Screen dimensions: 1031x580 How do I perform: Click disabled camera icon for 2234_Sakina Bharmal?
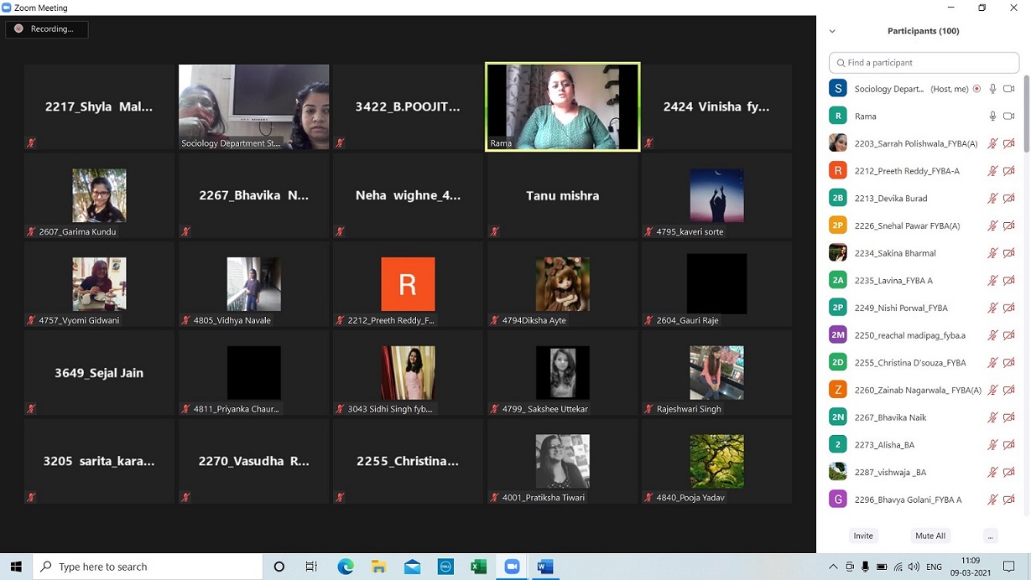click(1009, 253)
